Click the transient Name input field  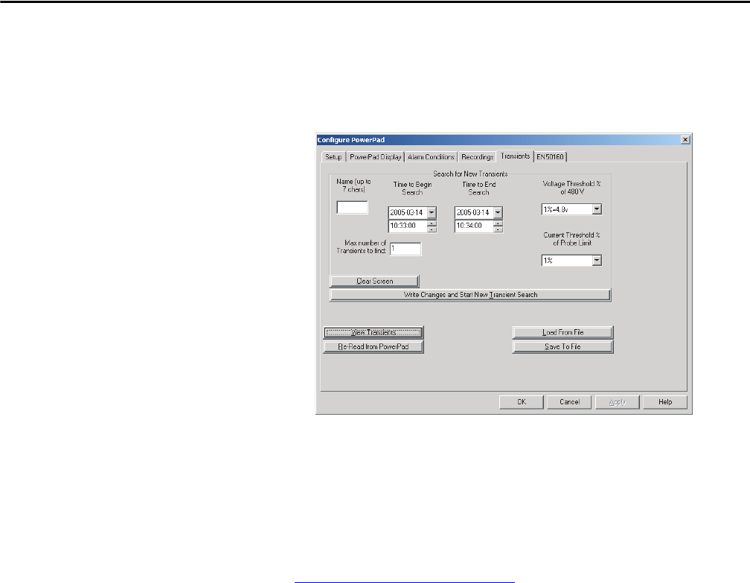point(352,207)
